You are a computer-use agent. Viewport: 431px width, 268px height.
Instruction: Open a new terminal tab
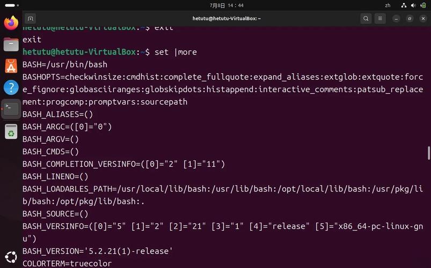pyautogui.click(x=31, y=18)
